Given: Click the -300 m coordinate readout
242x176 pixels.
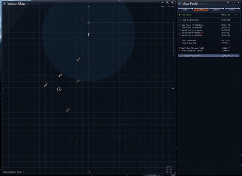Looking at the screenshot, I should coord(169,167).
